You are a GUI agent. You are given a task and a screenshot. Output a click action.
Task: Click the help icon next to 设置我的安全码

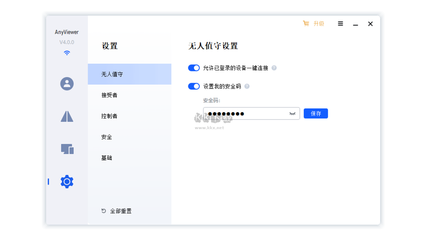(x=247, y=86)
